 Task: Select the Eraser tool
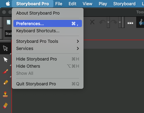click(5, 106)
